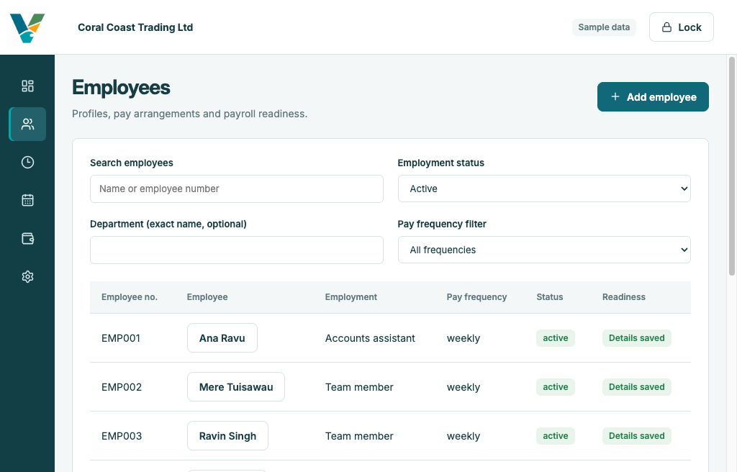Focus the Department exact name field

pos(236,250)
